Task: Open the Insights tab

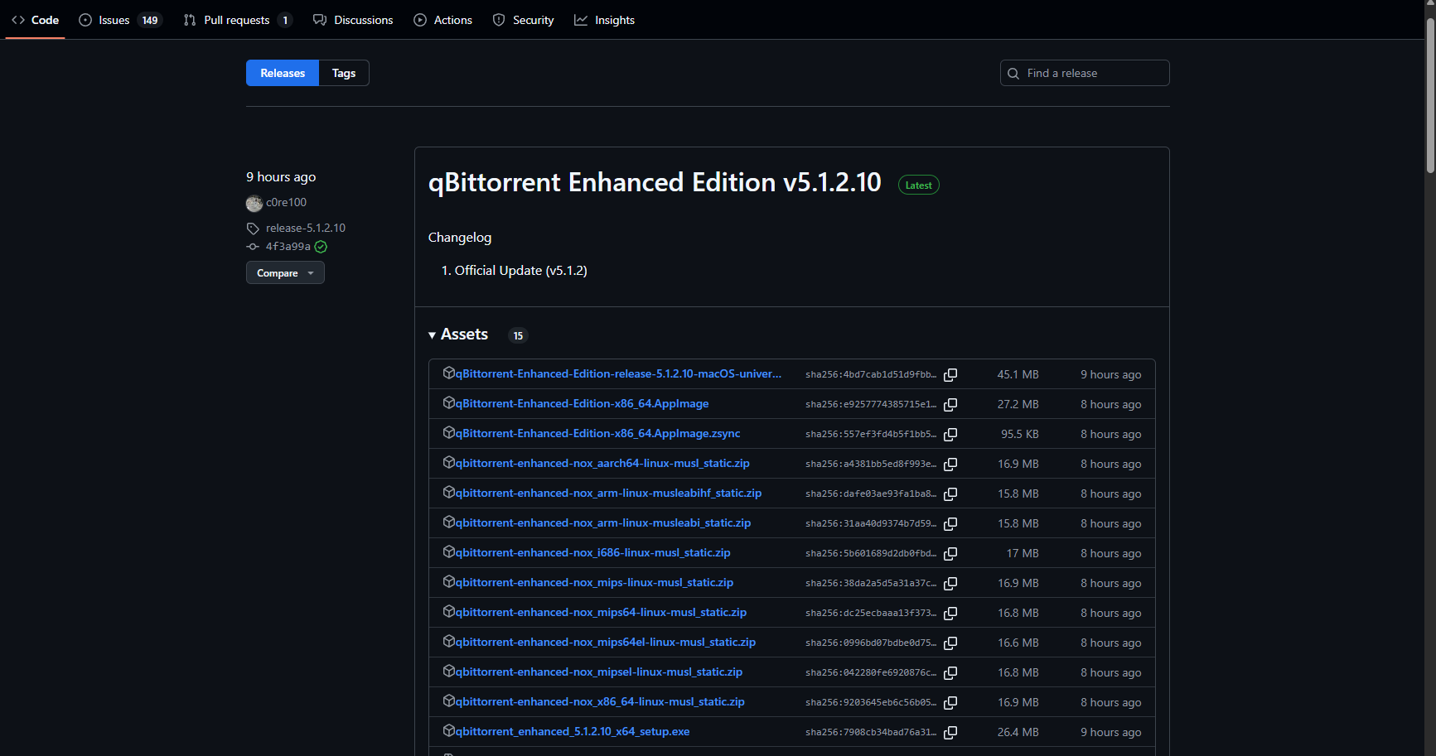Action: pyautogui.click(x=605, y=20)
